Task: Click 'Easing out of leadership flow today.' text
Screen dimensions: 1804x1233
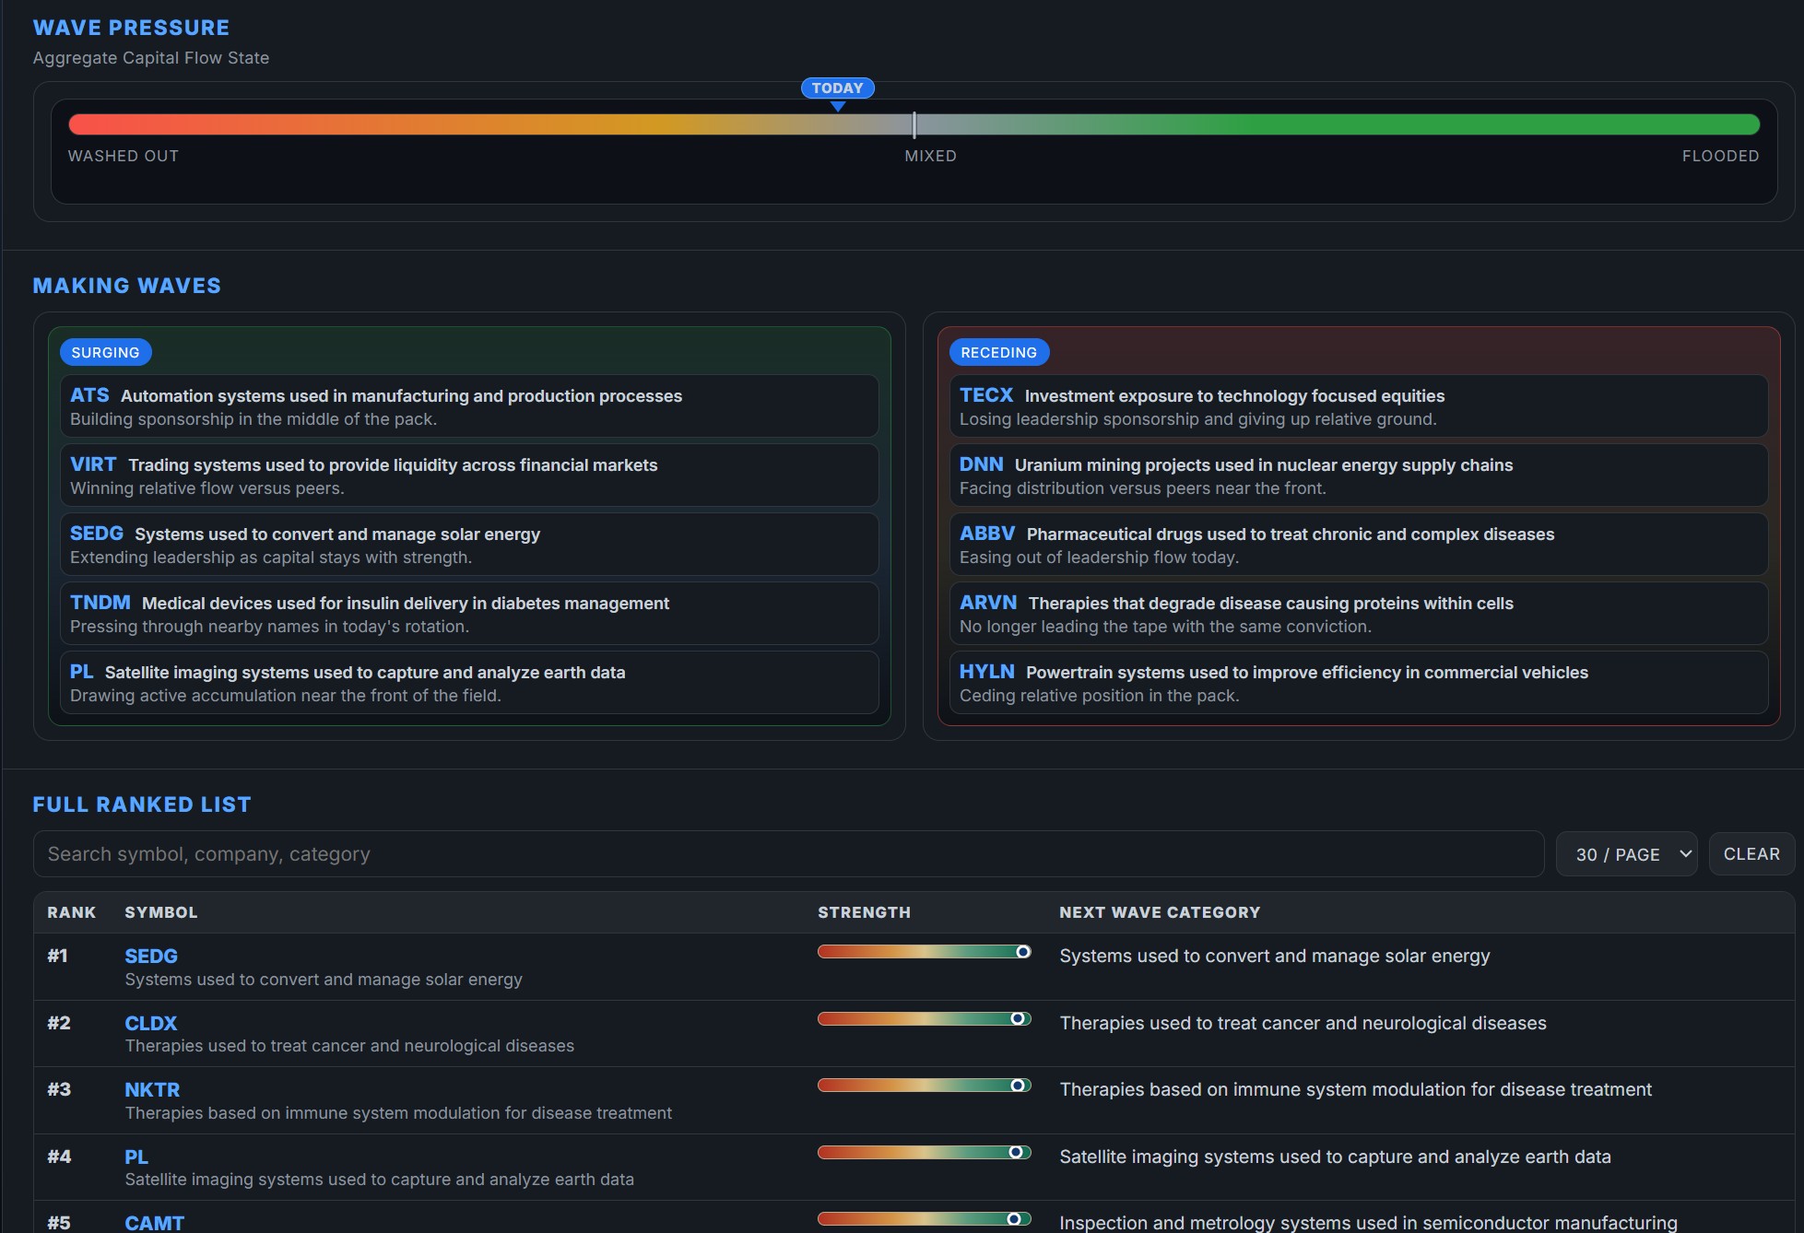Action: click(x=1099, y=558)
